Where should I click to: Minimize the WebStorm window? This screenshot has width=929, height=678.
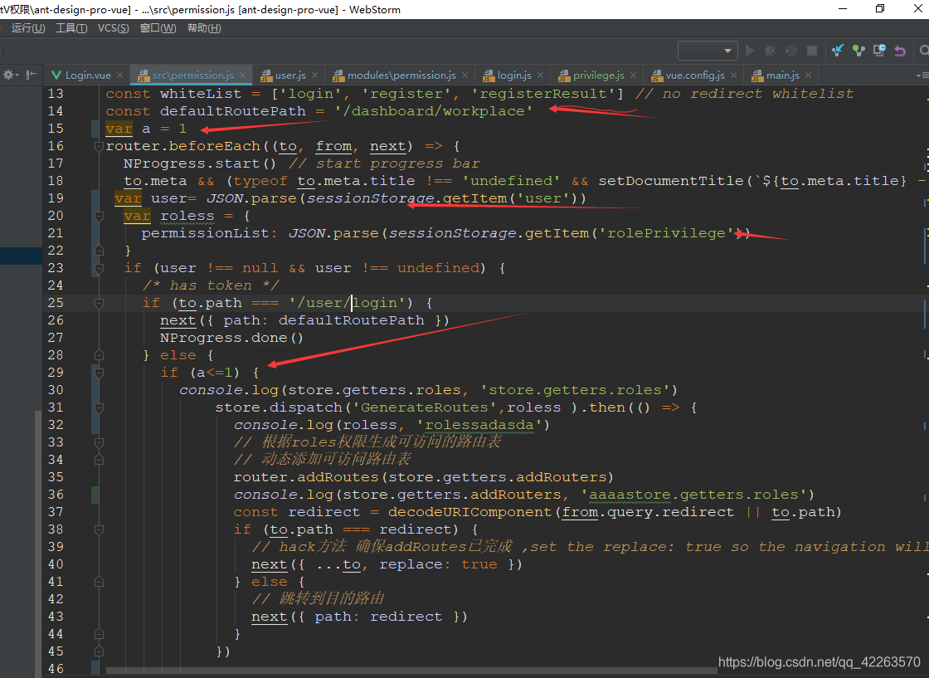[x=843, y=9]
